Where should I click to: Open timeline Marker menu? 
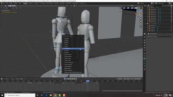(21, 79)
